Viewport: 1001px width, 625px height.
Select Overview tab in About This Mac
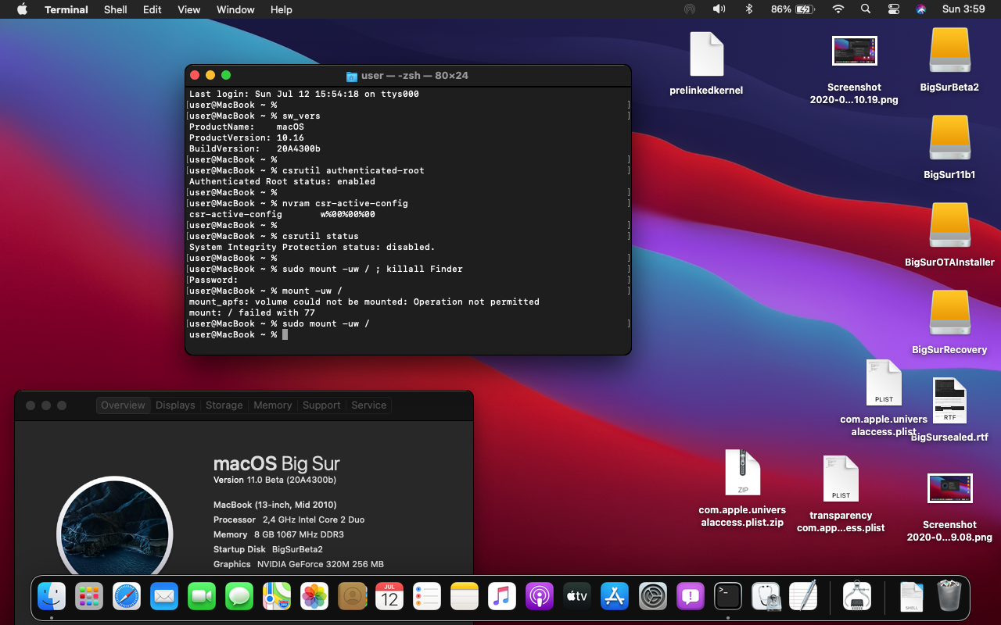click(123, 405)
